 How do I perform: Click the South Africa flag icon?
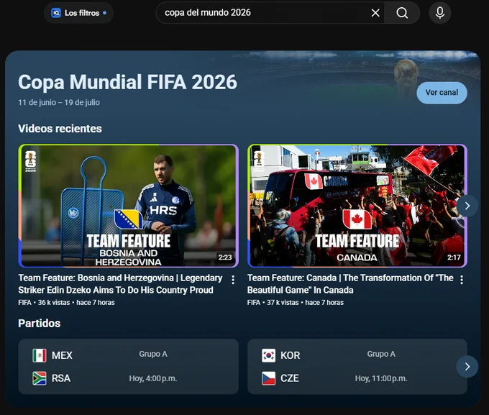coord(40,378)
